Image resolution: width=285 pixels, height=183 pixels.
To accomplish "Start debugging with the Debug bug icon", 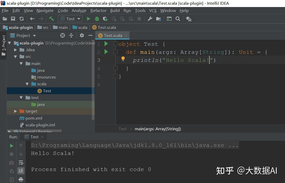I will (x=97, y=19).
